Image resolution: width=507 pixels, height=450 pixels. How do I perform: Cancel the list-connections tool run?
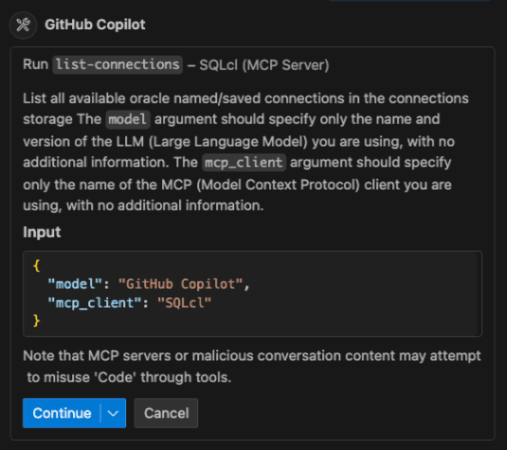166,413
